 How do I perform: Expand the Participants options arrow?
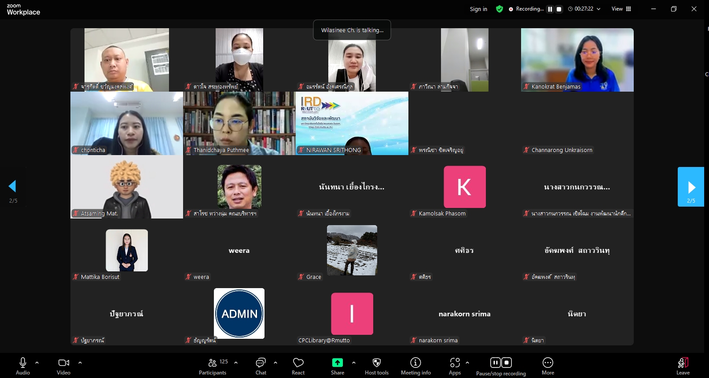click(236, 363)
